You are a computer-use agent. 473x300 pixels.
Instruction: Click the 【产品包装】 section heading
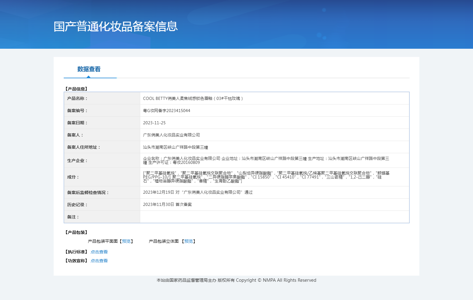[x=76, y=232]
